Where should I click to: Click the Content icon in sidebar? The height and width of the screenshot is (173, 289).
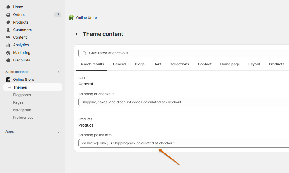click(x=8, y=37)
